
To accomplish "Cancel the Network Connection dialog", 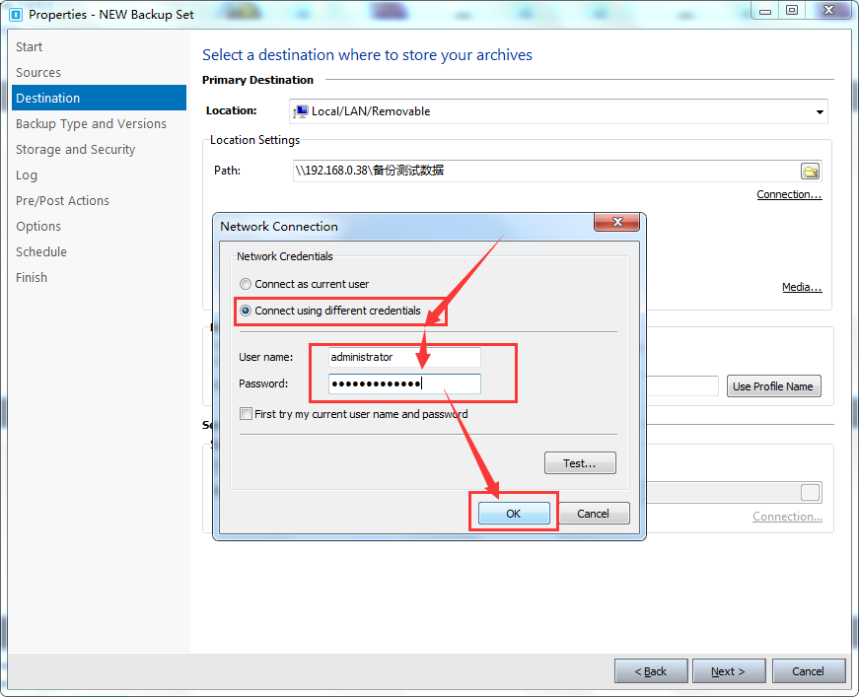I will pyautogui.click(x=593, y=514).
